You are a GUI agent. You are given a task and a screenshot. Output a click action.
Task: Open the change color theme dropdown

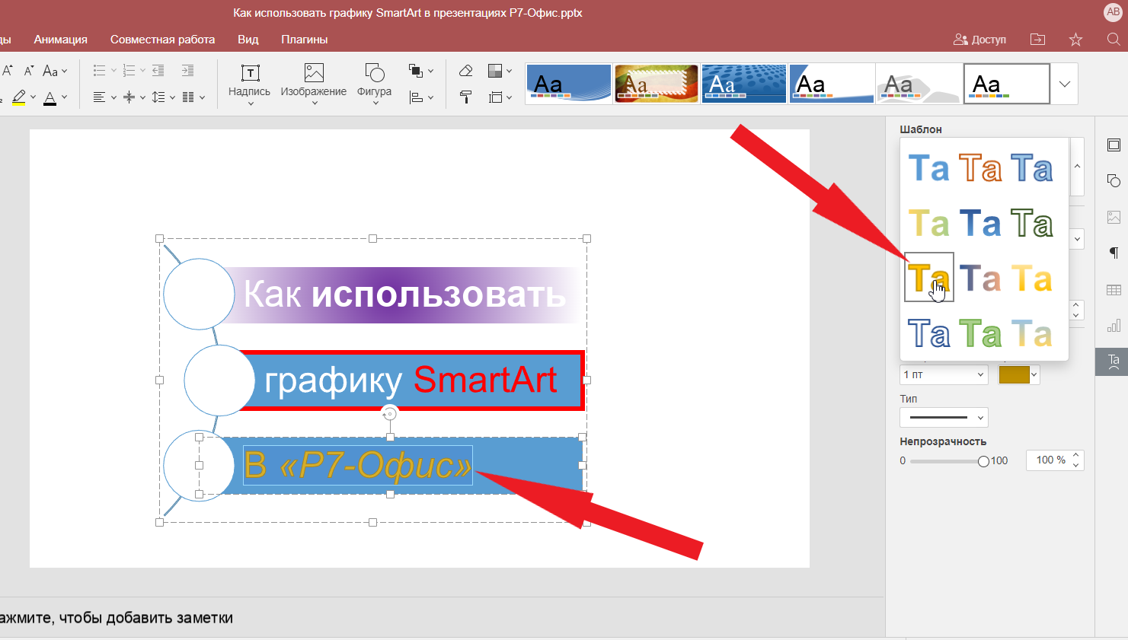coord(500,71)
